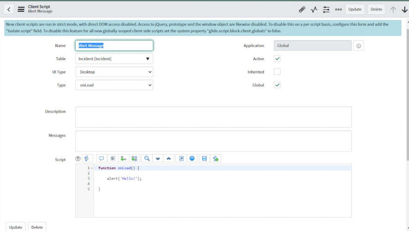Go to previous record up arrow
Image resolution: width=409 pixels, height=244 pixels.
tap(393, 10)
